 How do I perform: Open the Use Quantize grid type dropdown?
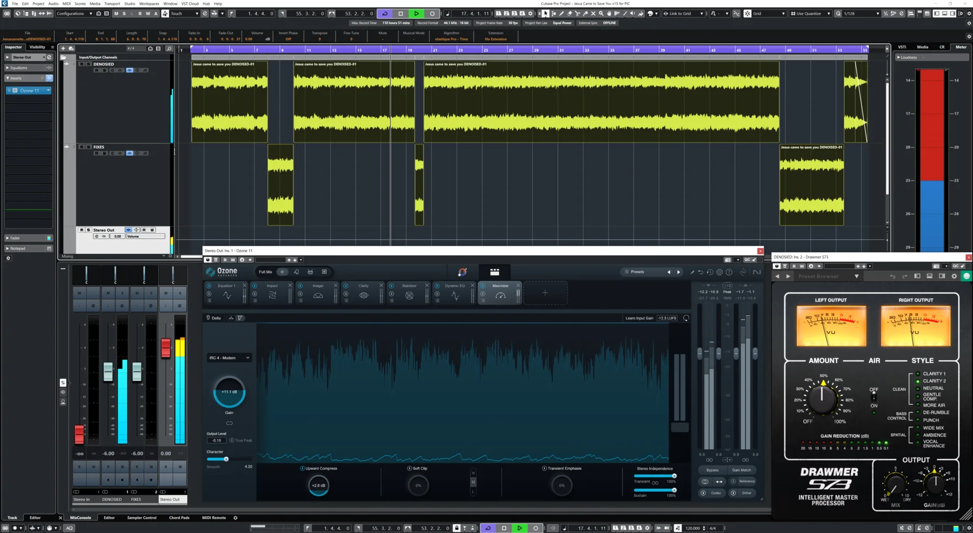pyautogui.click(x=811, y=14)
